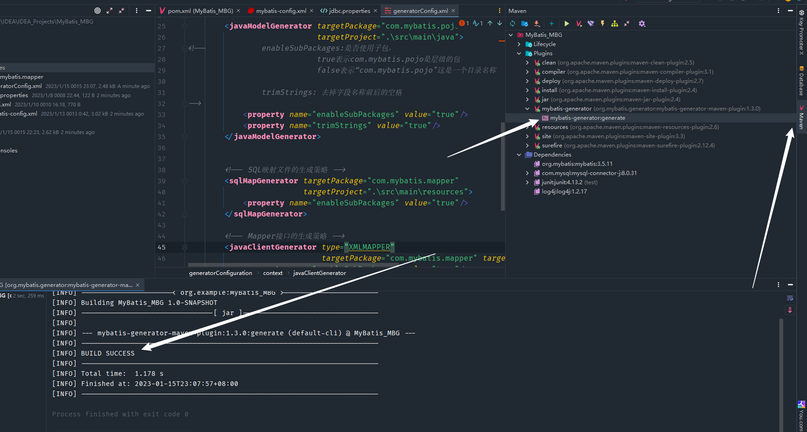This screenshot has width=807, height=432.
Task: Open Show Dependencies diagram icon
Action: click(615, 23)
